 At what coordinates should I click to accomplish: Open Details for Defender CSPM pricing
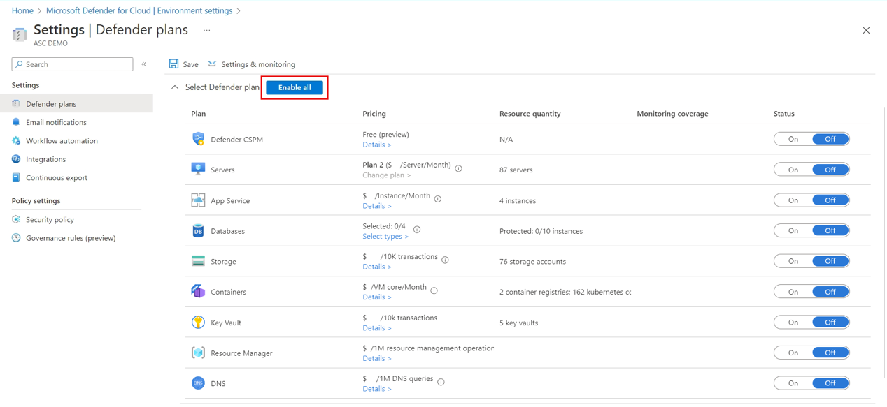pyautogui.click(x=377, y=145)
